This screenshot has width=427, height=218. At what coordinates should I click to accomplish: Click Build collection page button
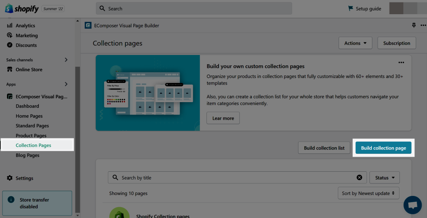(384, 148)
